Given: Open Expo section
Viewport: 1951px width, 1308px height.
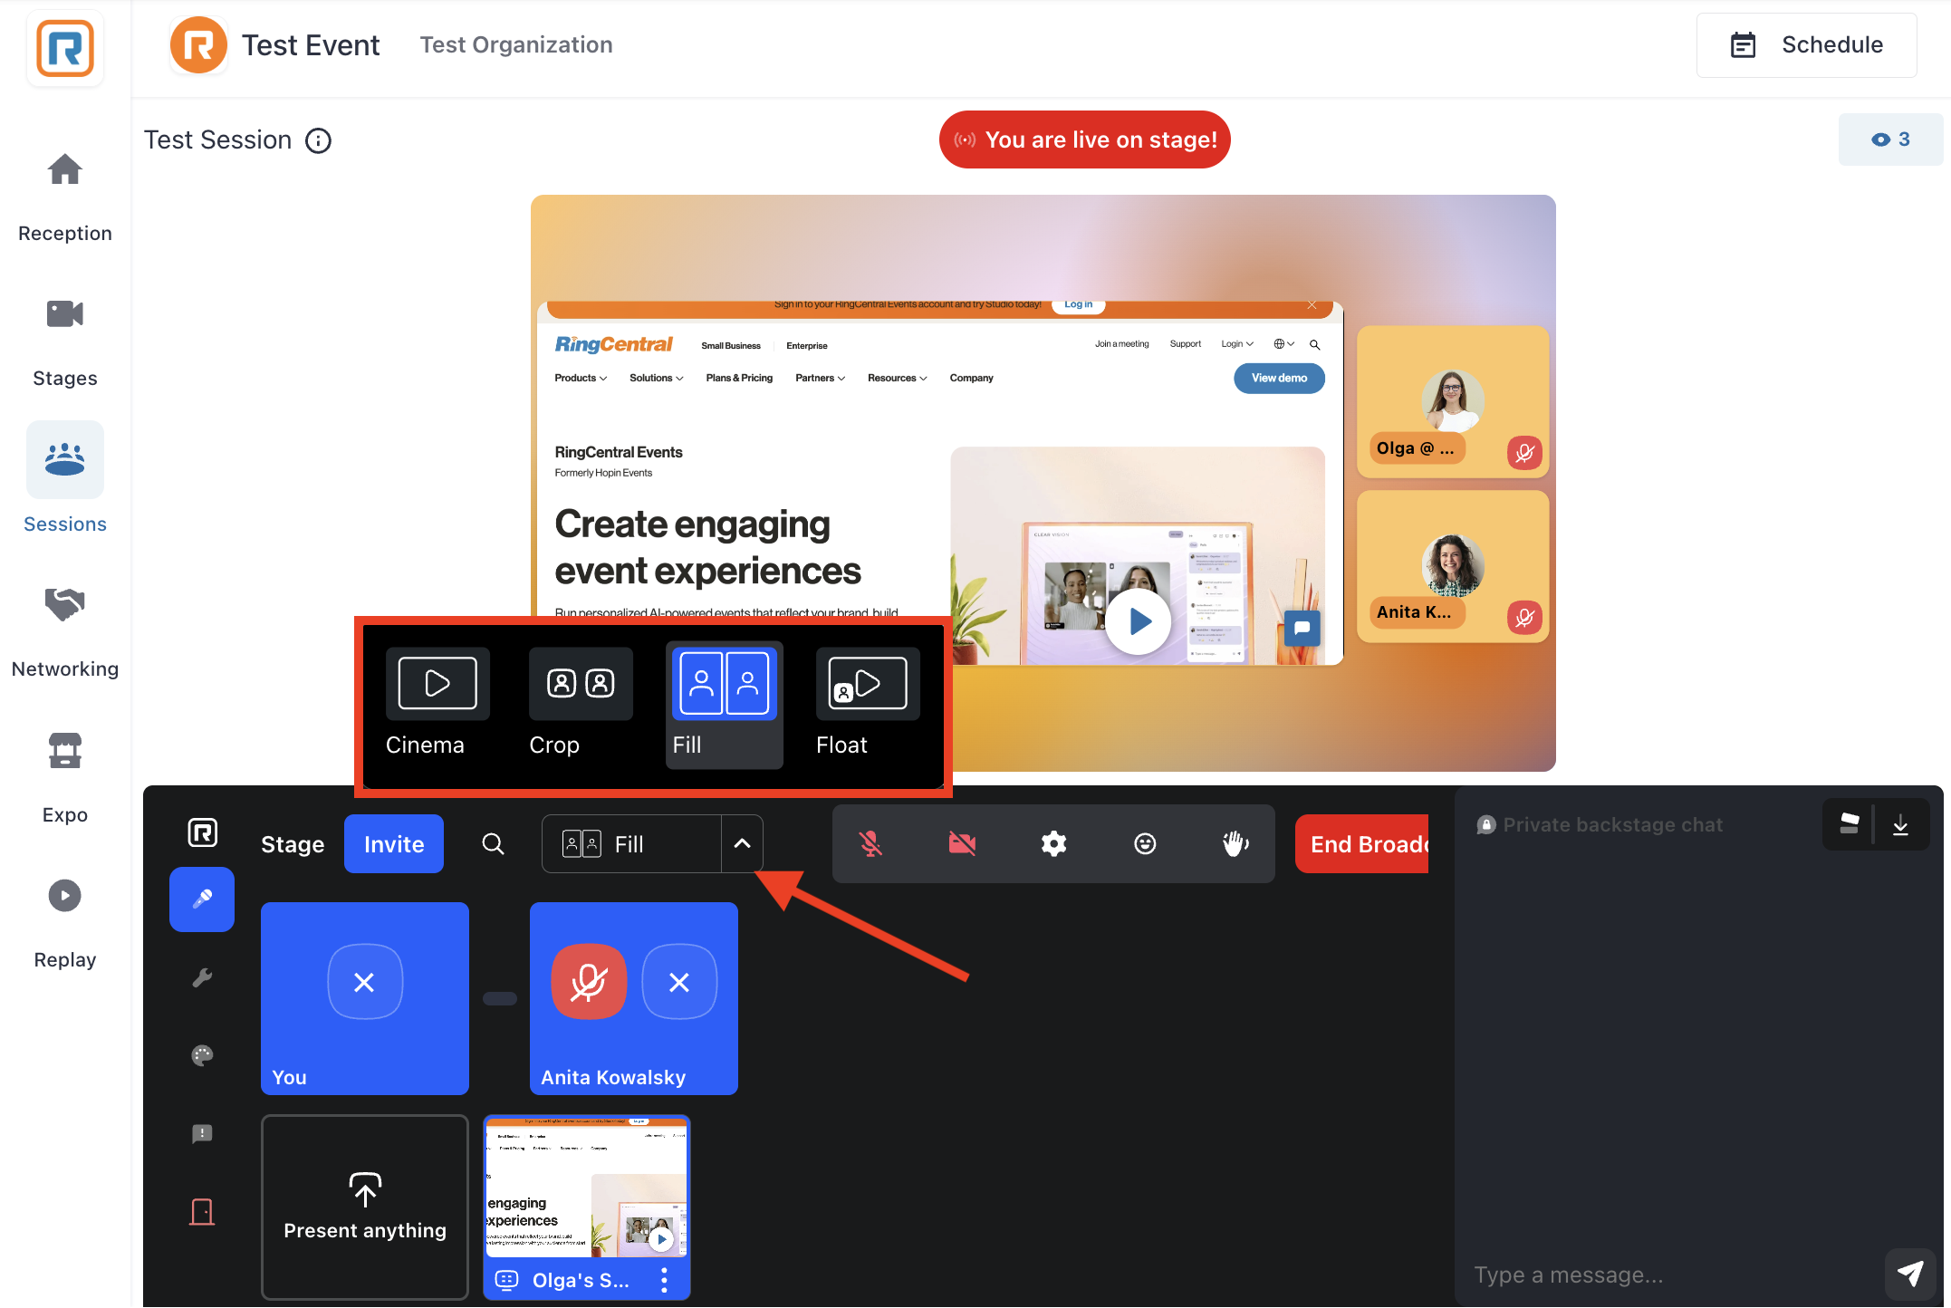Looking at the screenshot, I should pyautogui.click(x=65, y=777).
